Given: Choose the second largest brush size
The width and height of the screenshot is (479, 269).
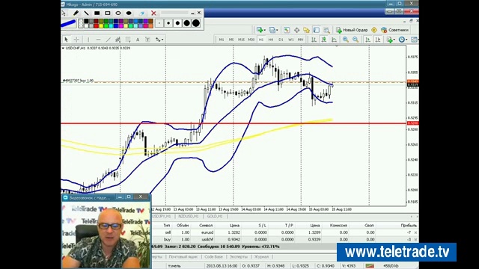Looking at the screenshot, I should [186, 23].
